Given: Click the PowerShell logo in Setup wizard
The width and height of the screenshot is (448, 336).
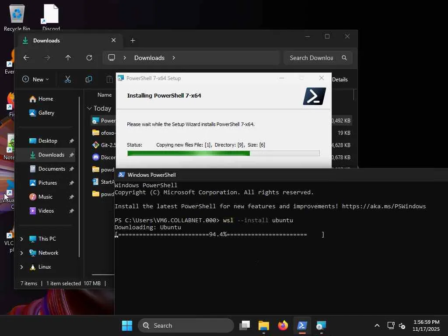Looking at the screenshot, I should [314, 96].
